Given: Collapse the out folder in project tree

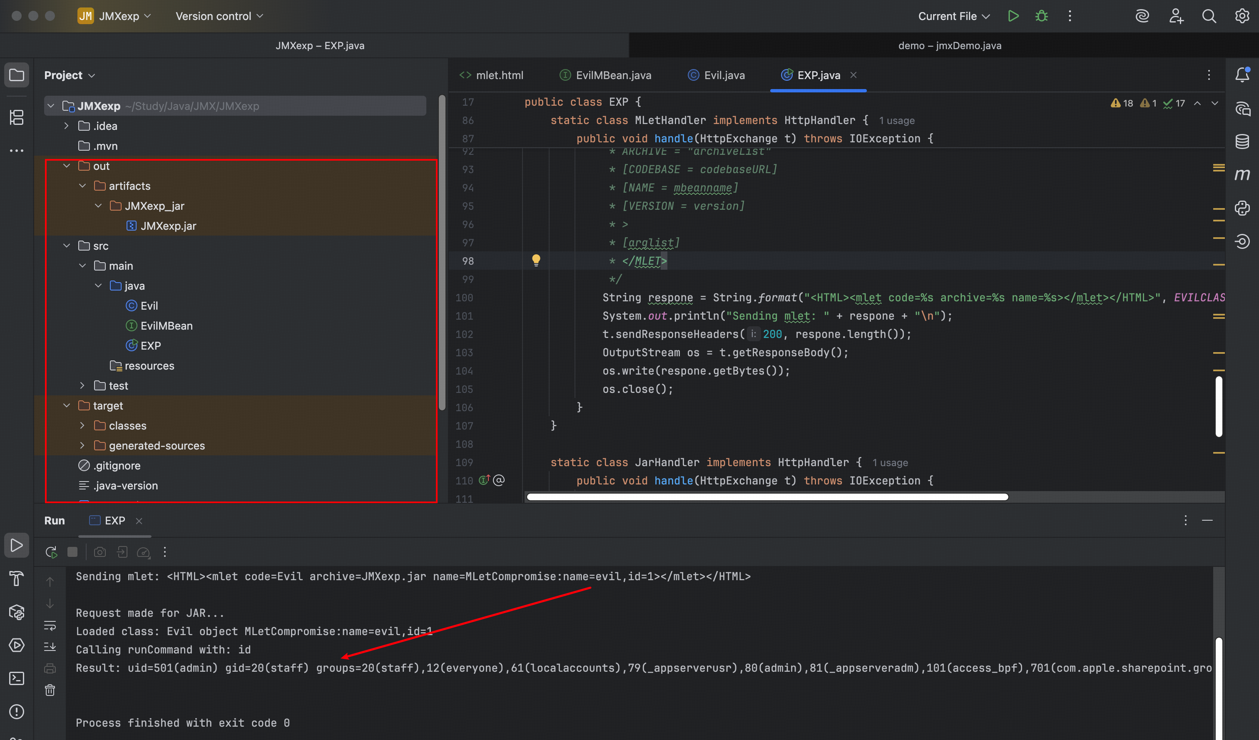Looking at the screenshot, I should click(67, 166).
